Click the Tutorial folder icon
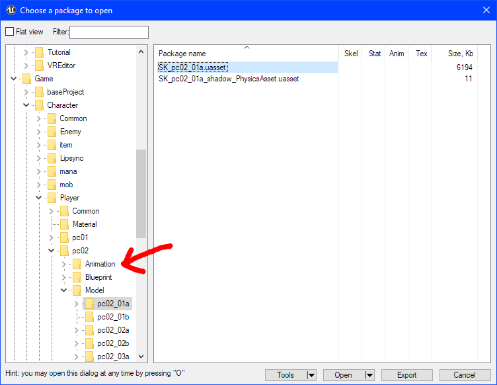The height and width of the screenshot is (385, 497). tap(39, 52)
